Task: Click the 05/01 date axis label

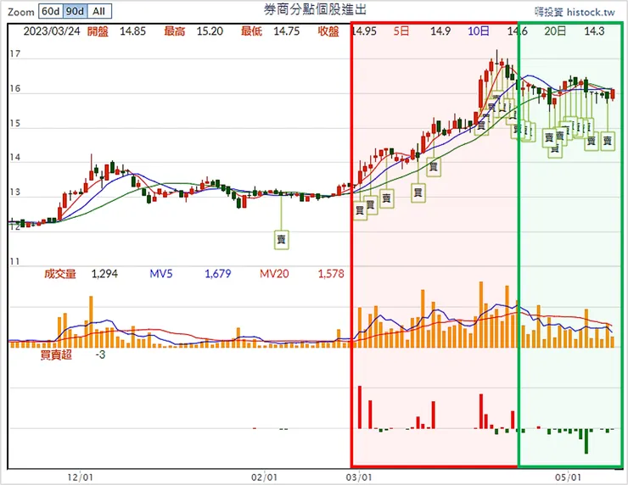Action: point(568,477)
